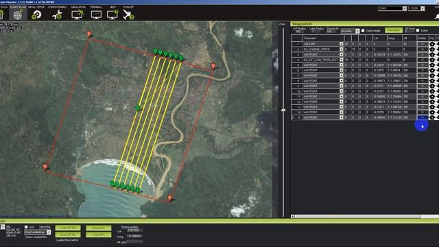This screenshot has height=247, width=439.
Task: Open the Help monitor icon
Action: tap(112, 14)
